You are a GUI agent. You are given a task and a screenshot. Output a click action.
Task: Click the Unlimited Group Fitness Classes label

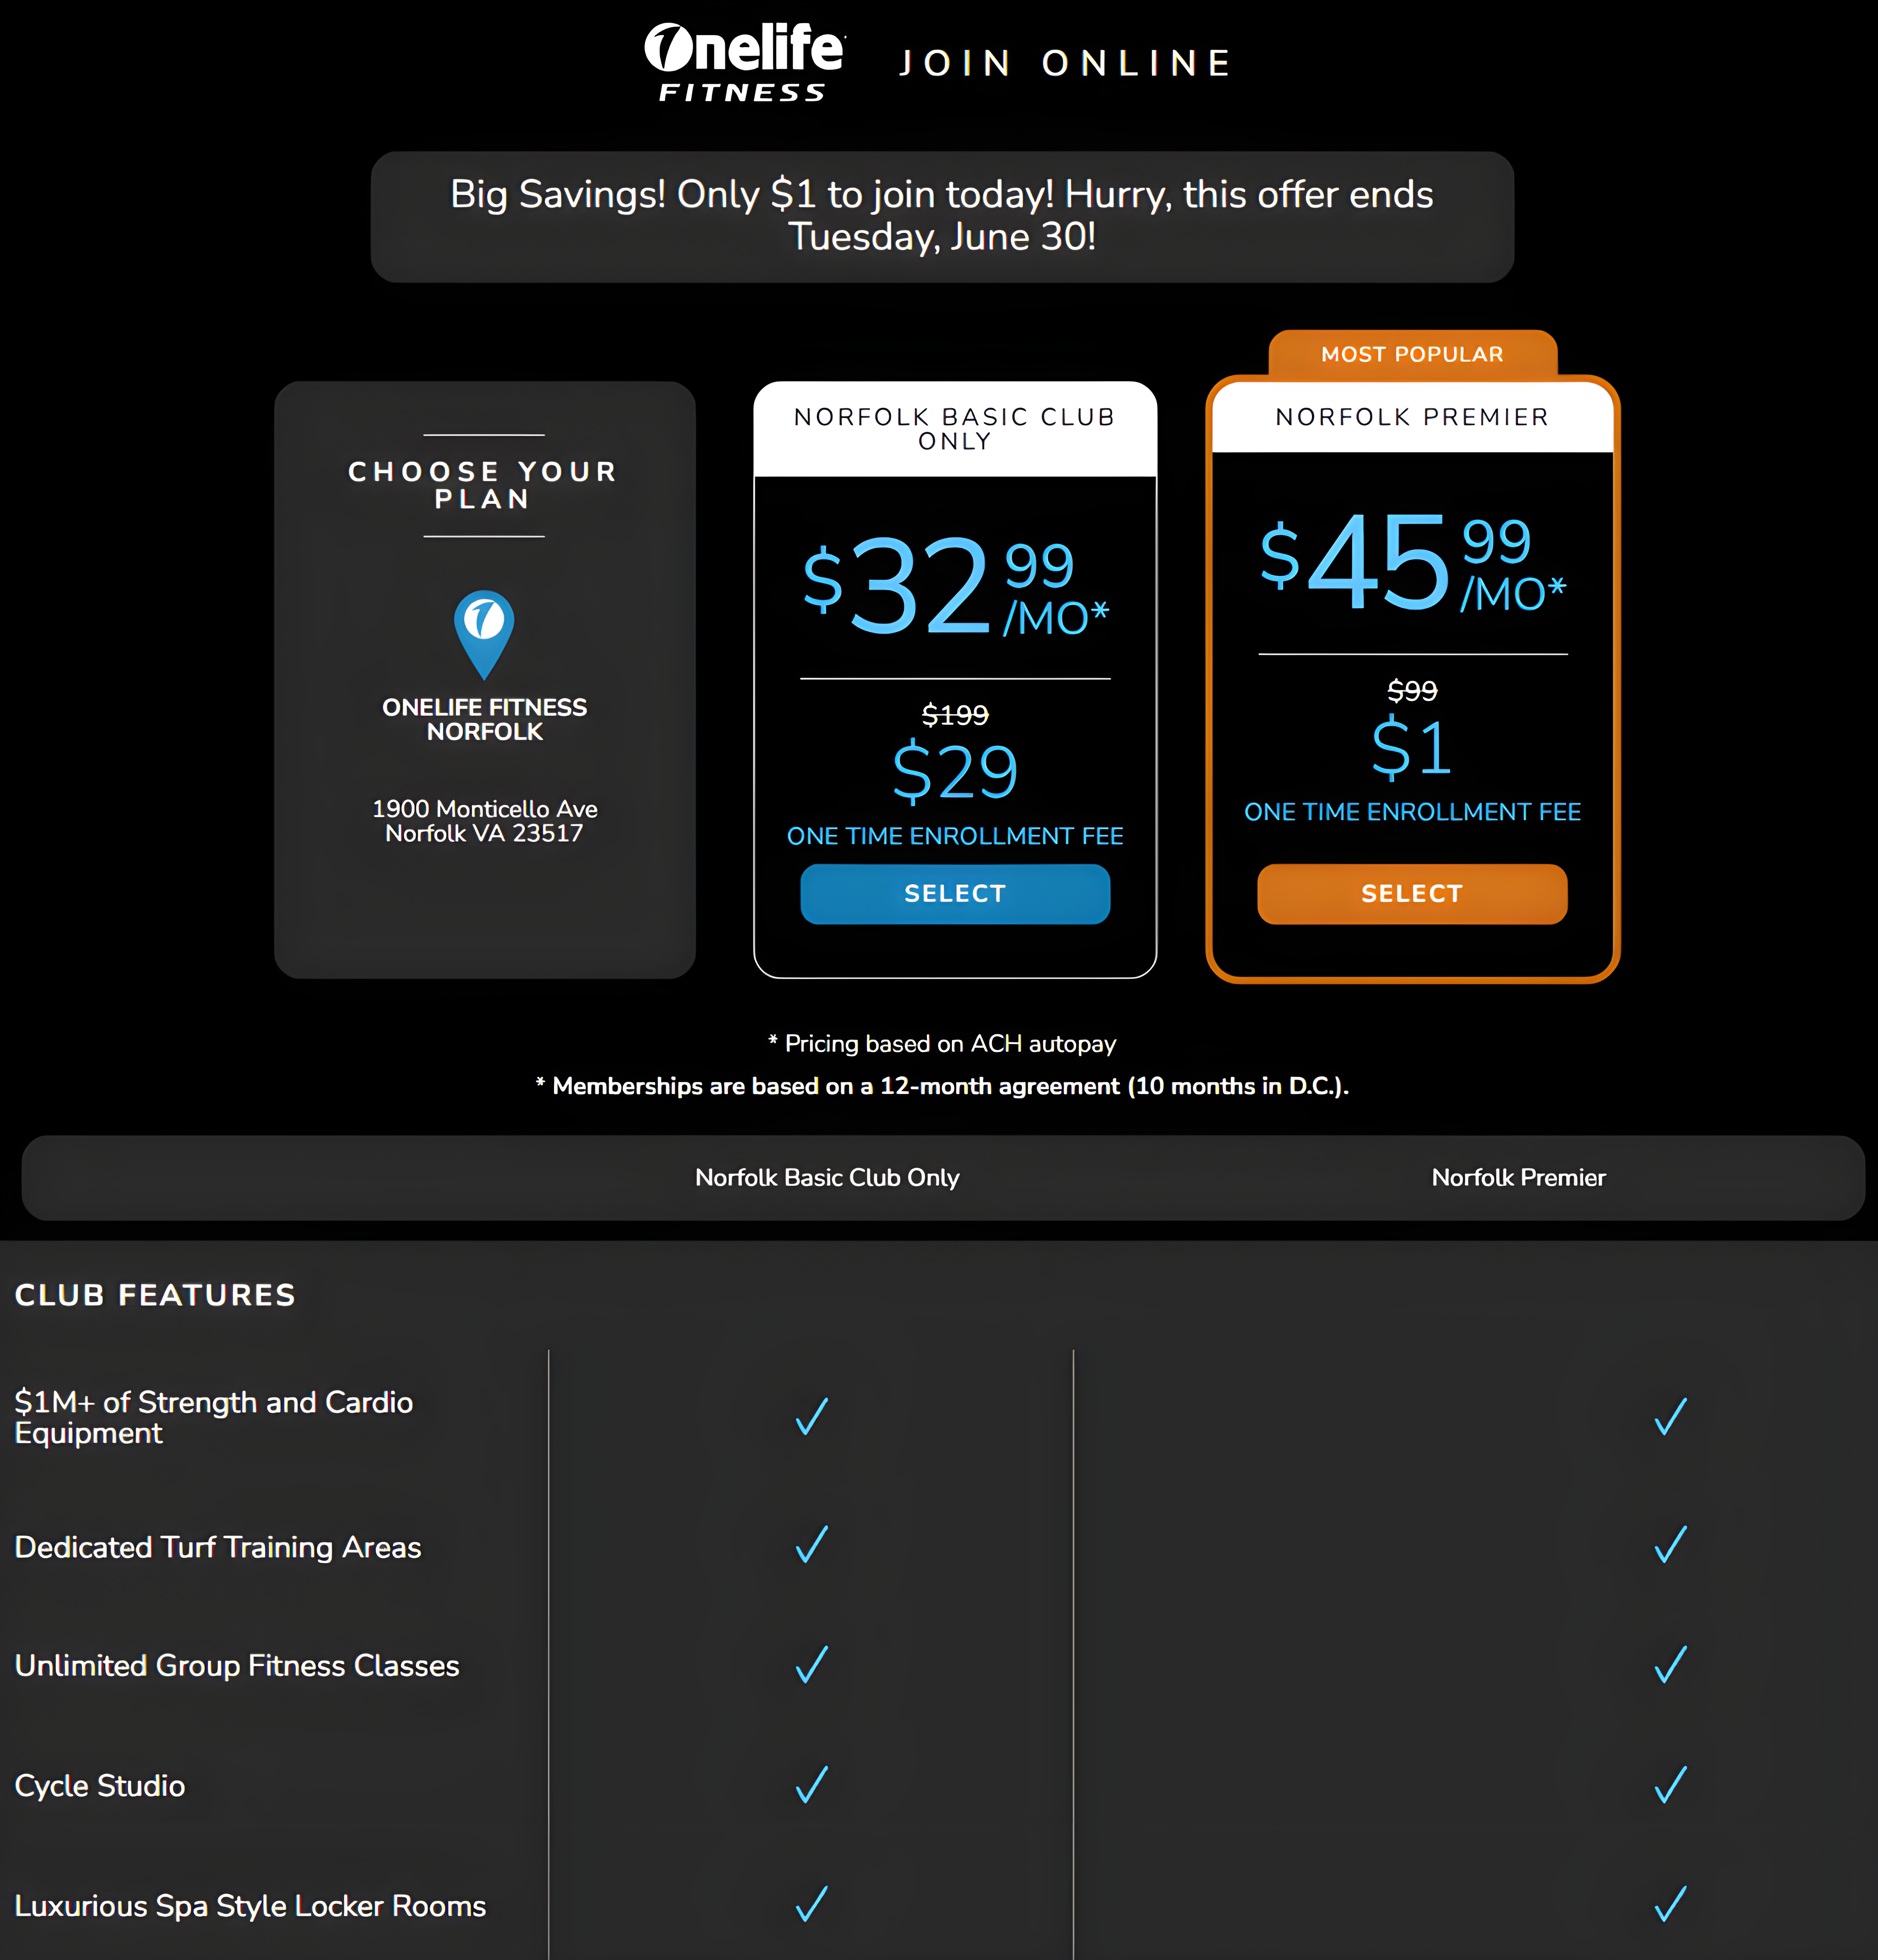pos(237,1665)
